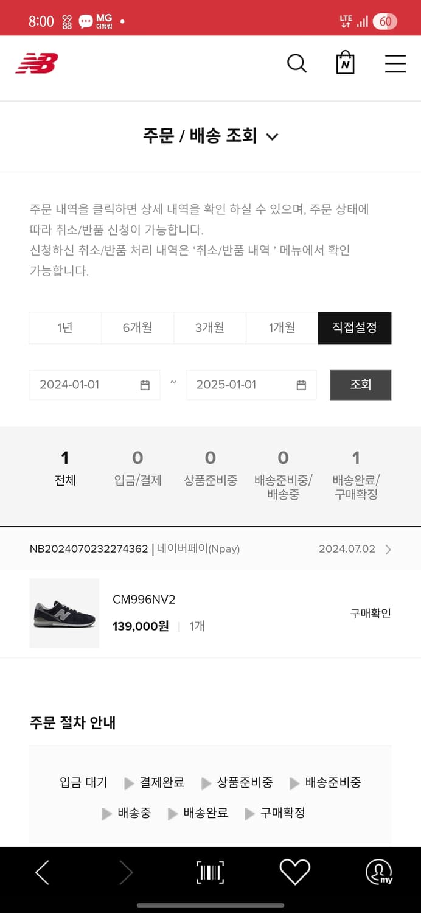Tap the 구매확인 label on the order
Screen dimensions: 421x913
[369, 614]
